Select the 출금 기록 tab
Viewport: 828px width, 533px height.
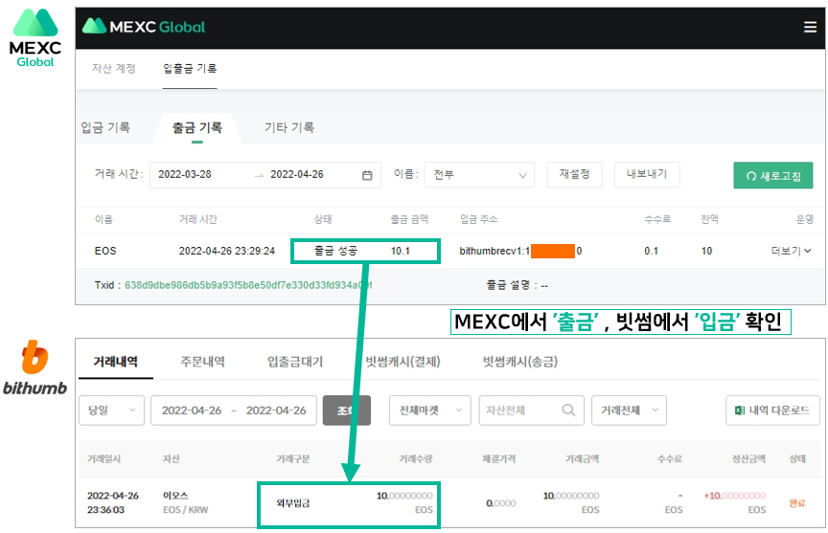[x=197, y=127]
